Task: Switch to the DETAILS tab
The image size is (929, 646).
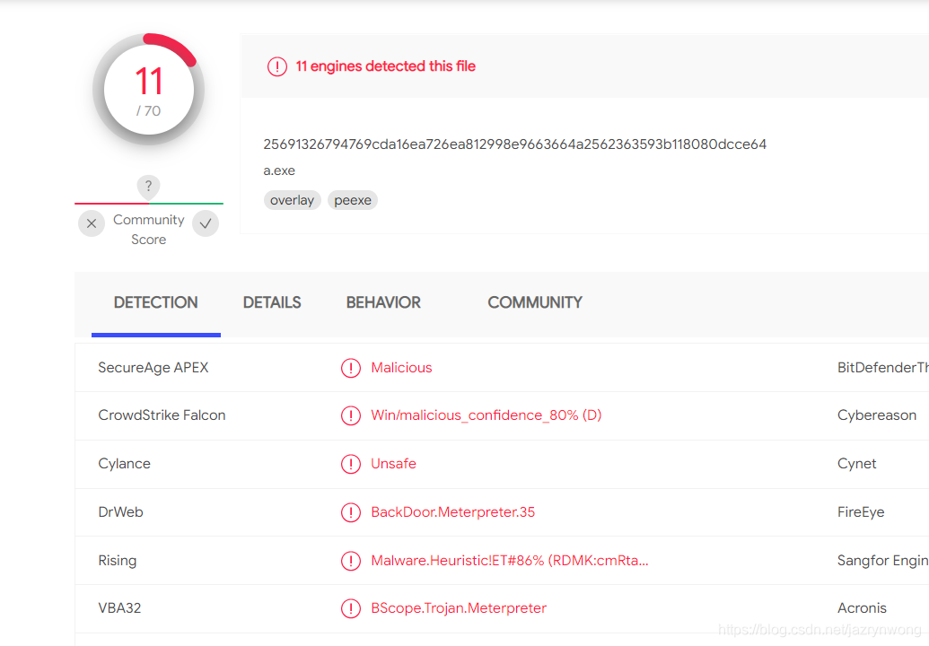Action: point(272,302)
